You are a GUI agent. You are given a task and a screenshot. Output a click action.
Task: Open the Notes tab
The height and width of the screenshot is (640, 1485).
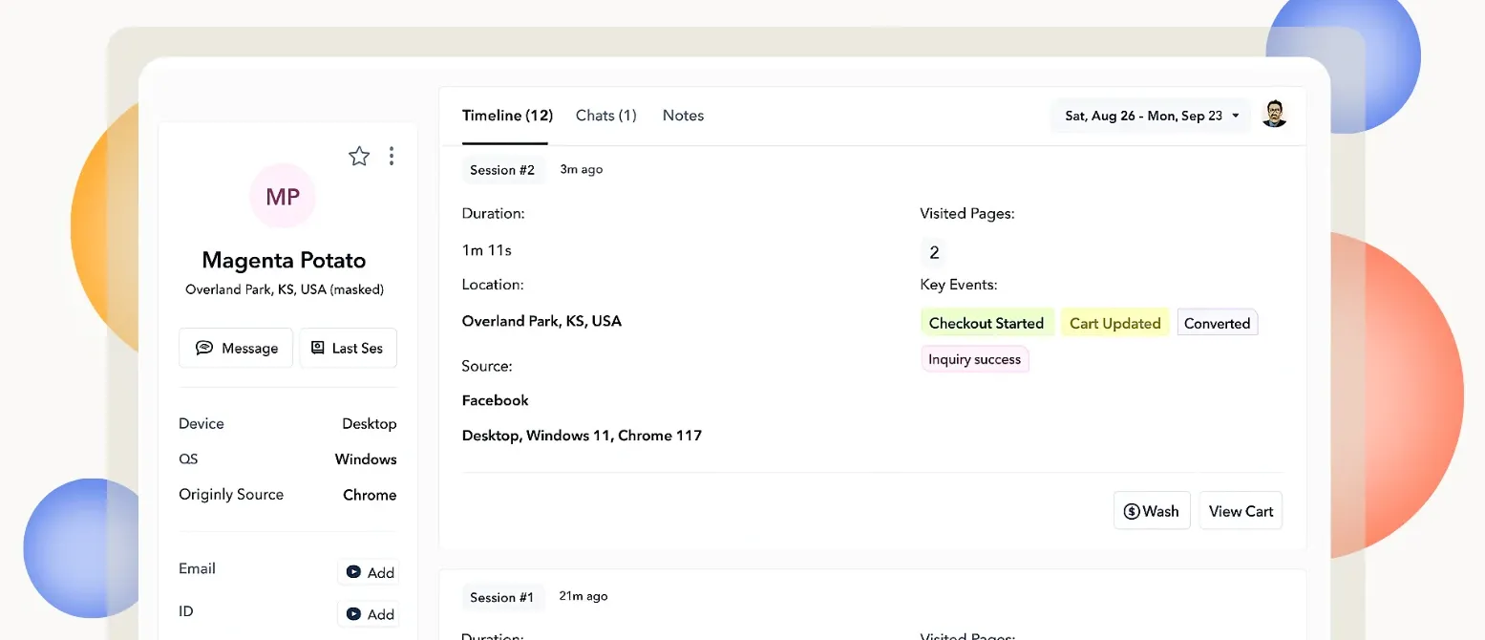[683, 116]
